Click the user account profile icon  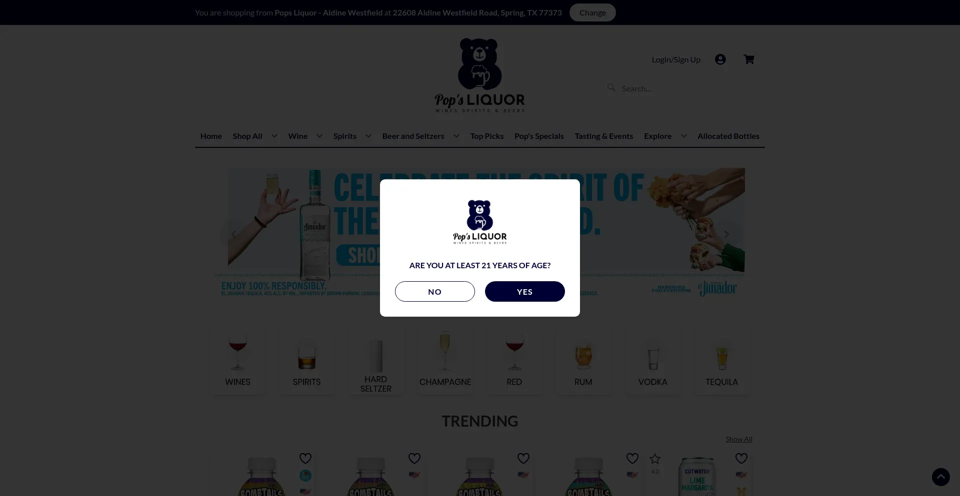pos(720,59)
